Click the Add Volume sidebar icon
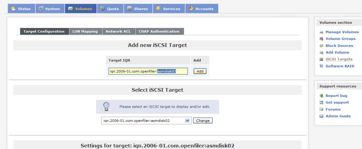 321,52
